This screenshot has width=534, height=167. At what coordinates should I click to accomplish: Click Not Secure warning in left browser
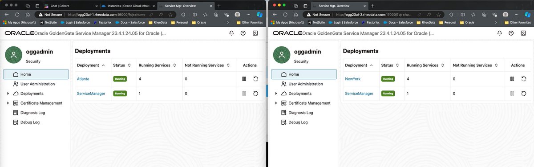click(x=51, y=14)
